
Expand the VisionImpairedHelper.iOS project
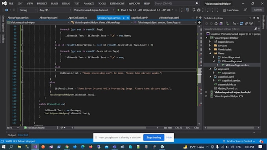pyautogui.click(x=206, y=96)
